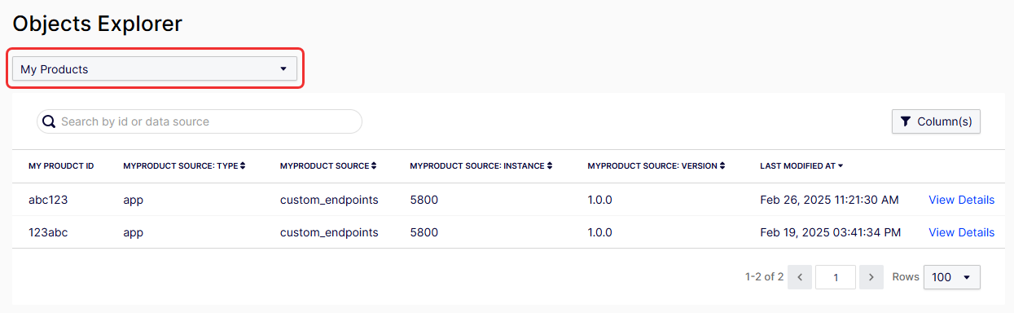Image resolution: width=1014 pixels, height=313 pixels.
Task: Go to previous page chevron
Action: coord(800,277)
